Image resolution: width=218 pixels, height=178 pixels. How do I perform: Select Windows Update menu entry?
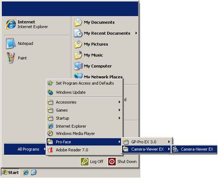point(84,92)
